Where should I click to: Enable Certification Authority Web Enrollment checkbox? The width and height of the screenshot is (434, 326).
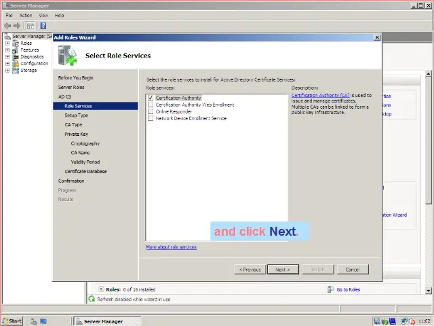(x=151, y=105)
